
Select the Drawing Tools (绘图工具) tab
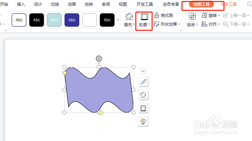click(201, 4)
